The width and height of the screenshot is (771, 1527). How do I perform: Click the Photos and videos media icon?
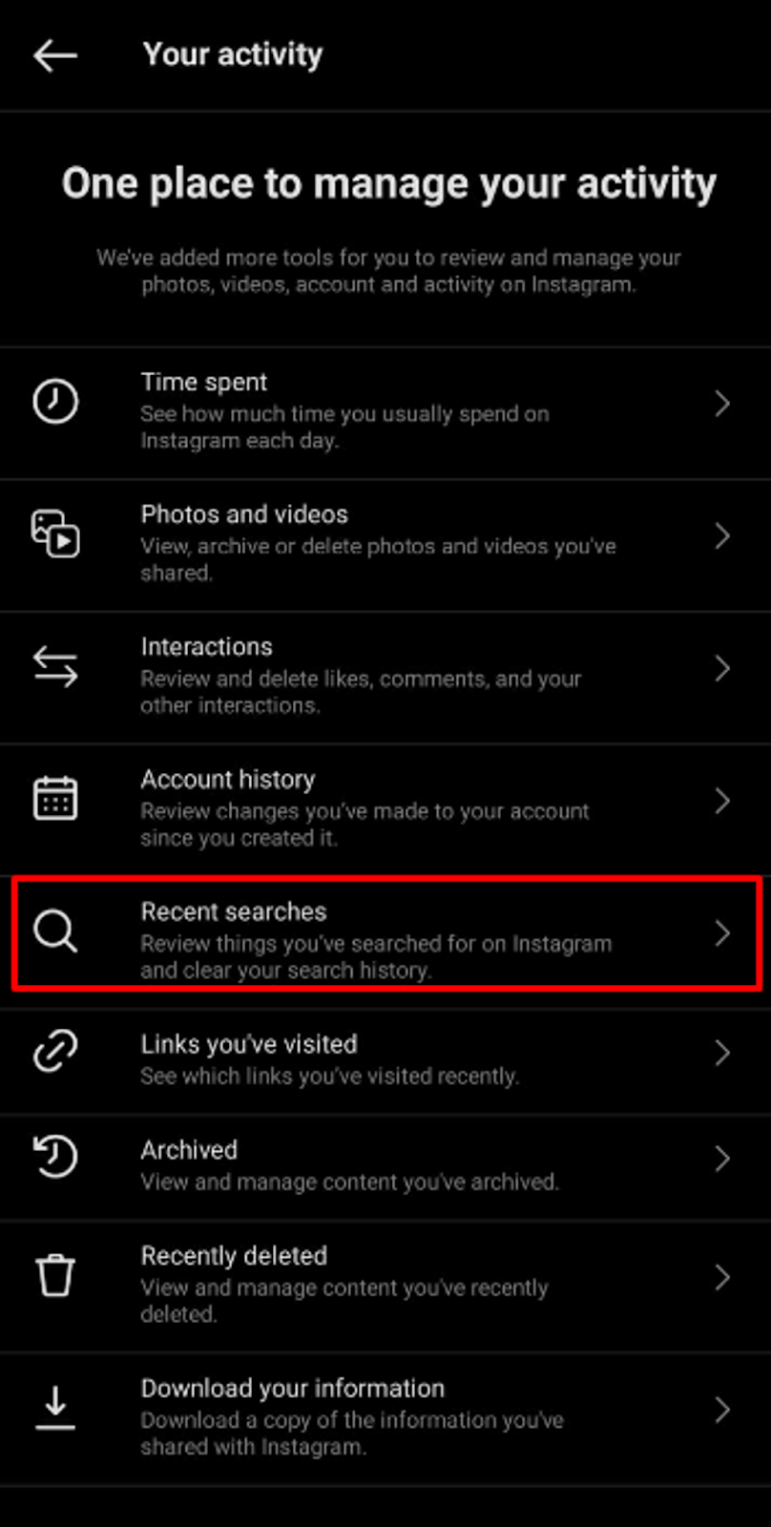(55, 533)
